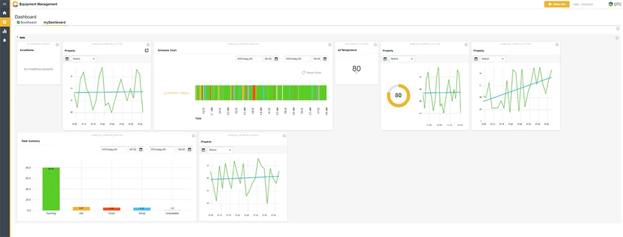Click the red segment in schedule timeline
This screenshot has width=623, height=237.
(254, 93)
